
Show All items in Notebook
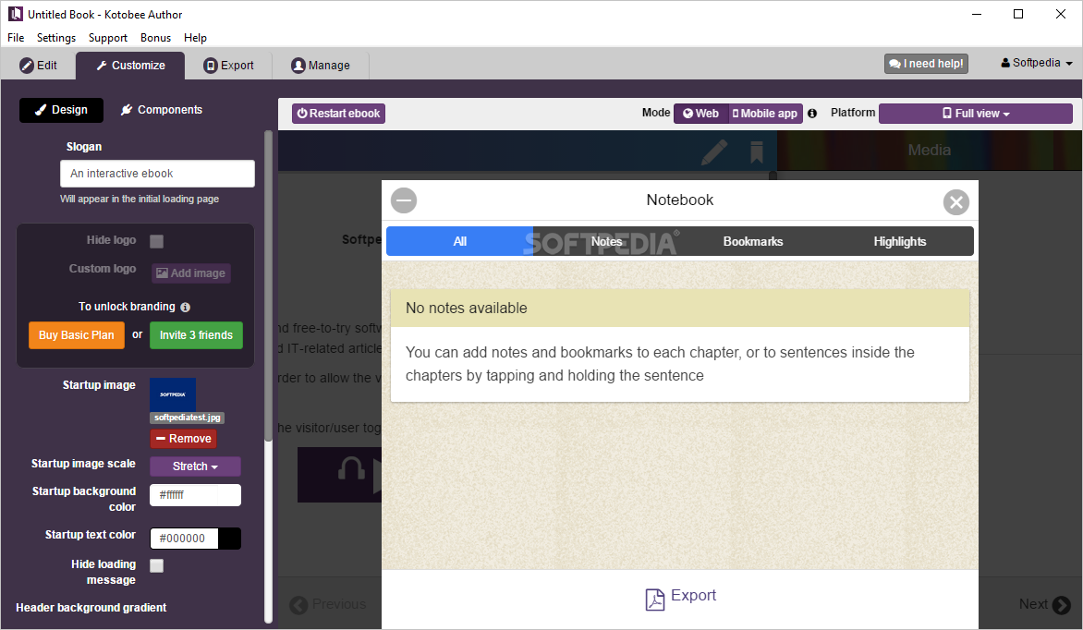[460, 241]
